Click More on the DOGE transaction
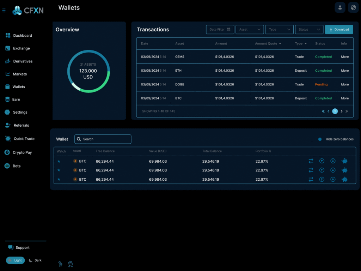Screen dimensions: 361x271 pos(344,84)
